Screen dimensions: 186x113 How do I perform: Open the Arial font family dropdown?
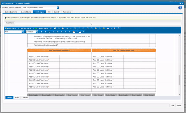pos(23,32)
